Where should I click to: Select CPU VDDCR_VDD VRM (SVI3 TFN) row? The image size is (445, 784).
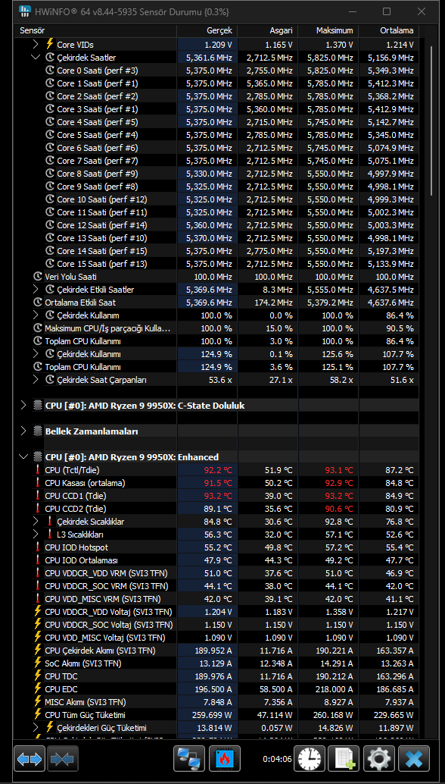[218, 573]
